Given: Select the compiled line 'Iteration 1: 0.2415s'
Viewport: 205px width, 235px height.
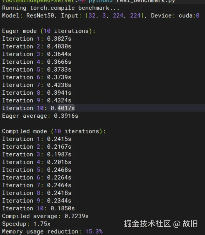Looking at the screenshot, I should click(36, 139).
